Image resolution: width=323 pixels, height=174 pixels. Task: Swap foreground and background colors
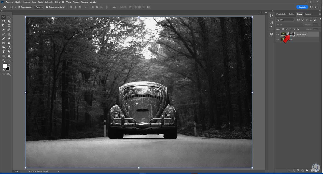pos(9,65)
